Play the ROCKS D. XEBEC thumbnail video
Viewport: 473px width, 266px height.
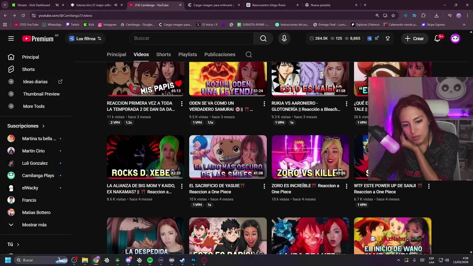coord(146,157)
